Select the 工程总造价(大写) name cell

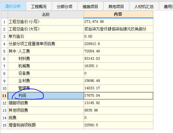pos(46,29)
